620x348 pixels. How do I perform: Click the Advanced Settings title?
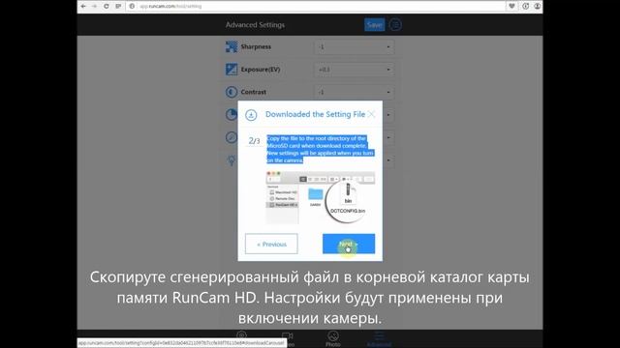coord(255,25)
